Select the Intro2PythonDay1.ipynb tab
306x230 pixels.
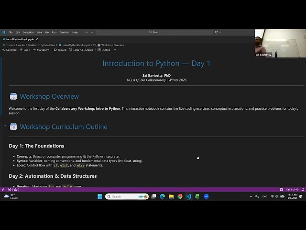[20, 39]
